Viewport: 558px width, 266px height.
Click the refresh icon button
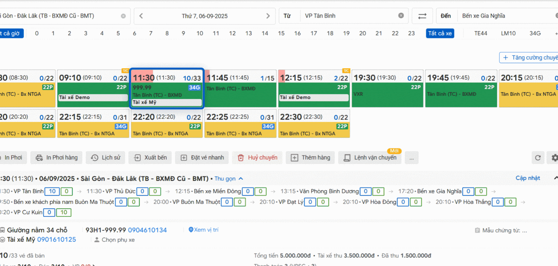pyautogui.click(x=538, y=158)
